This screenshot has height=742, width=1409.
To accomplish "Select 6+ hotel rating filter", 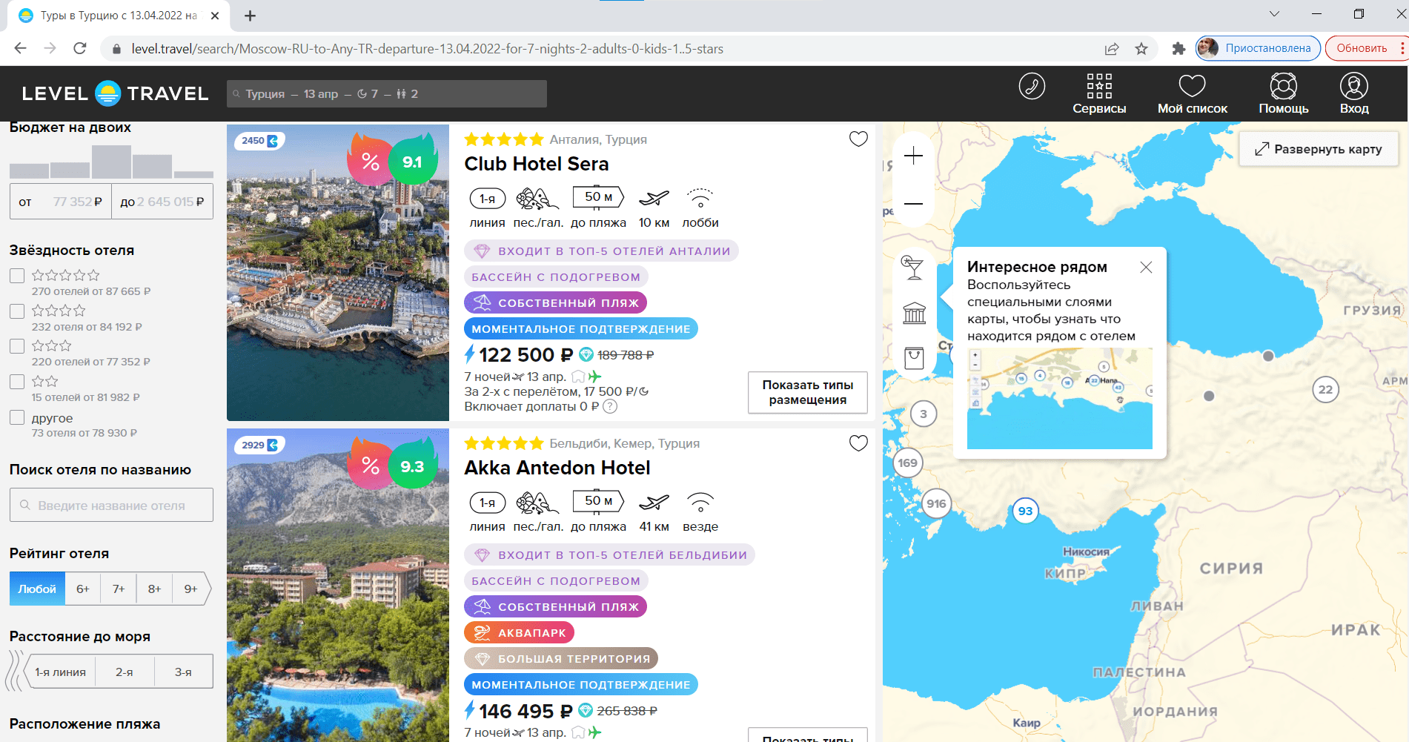I will pos(83,589).
